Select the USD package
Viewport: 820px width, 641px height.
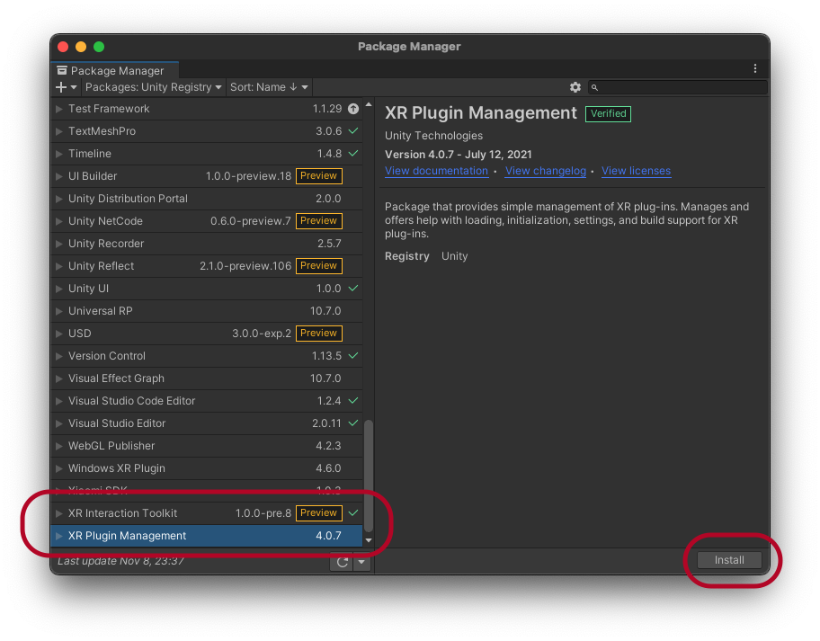[x=207, y=334]
